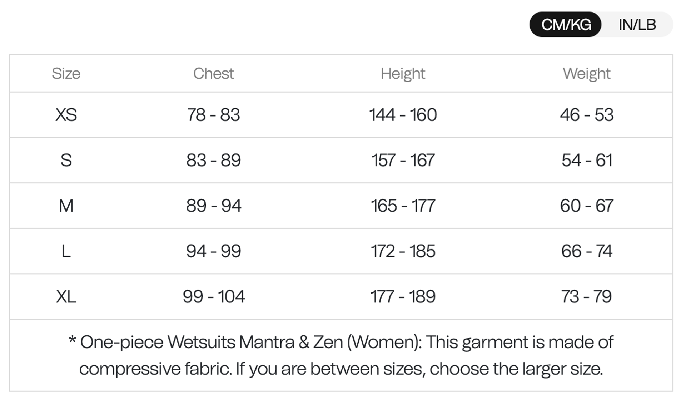Select the XL size row label
The height and width of the screenshot is (409, 686).
click(66, 296)
